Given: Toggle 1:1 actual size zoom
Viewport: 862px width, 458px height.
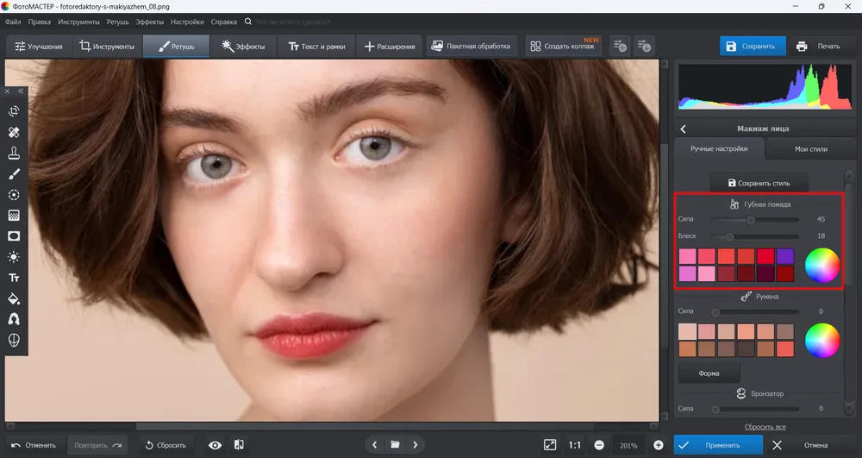Looking at the screenshot, I should pyautogui.click(x=574, y=445).
